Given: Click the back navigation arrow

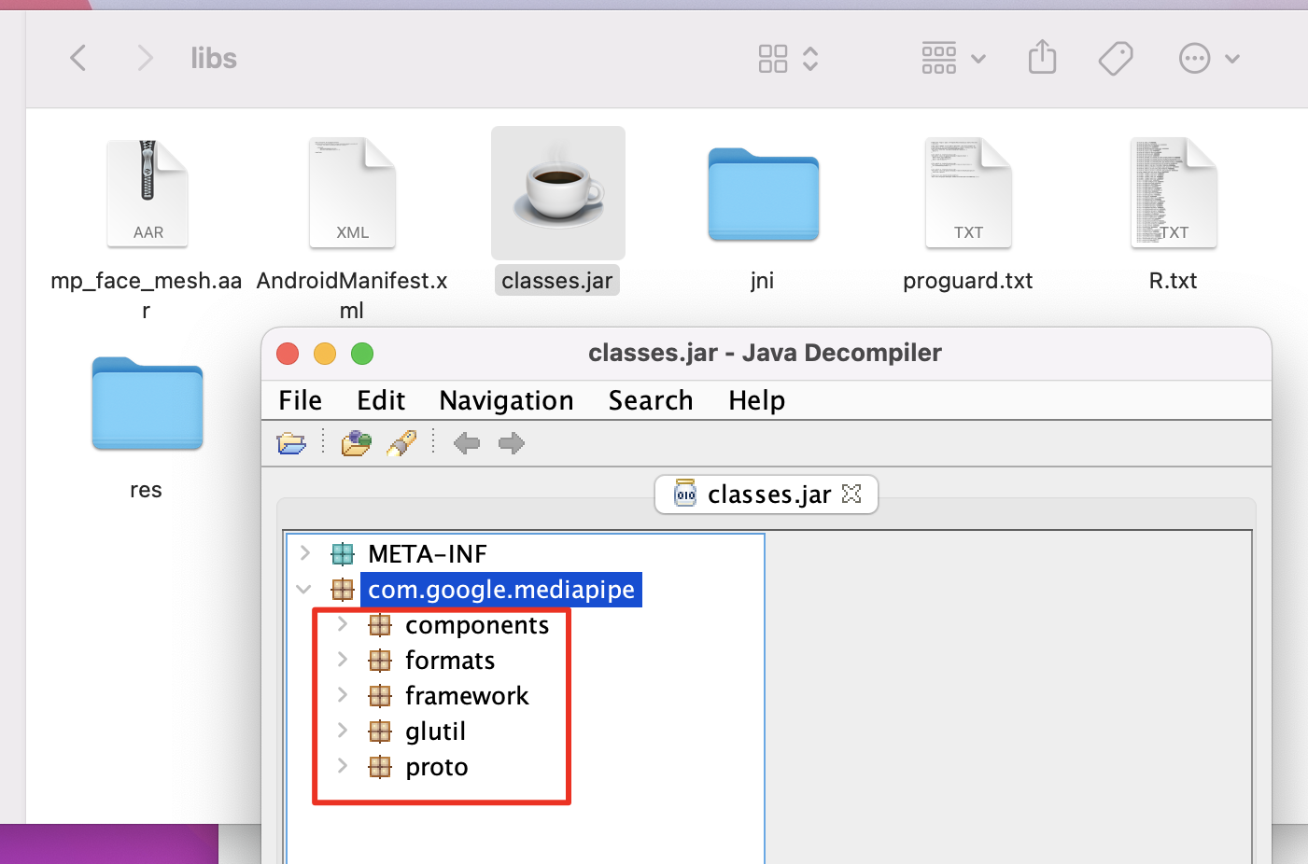Looking at the screenshot, I should pyautogui.click(x=467, y=443).
